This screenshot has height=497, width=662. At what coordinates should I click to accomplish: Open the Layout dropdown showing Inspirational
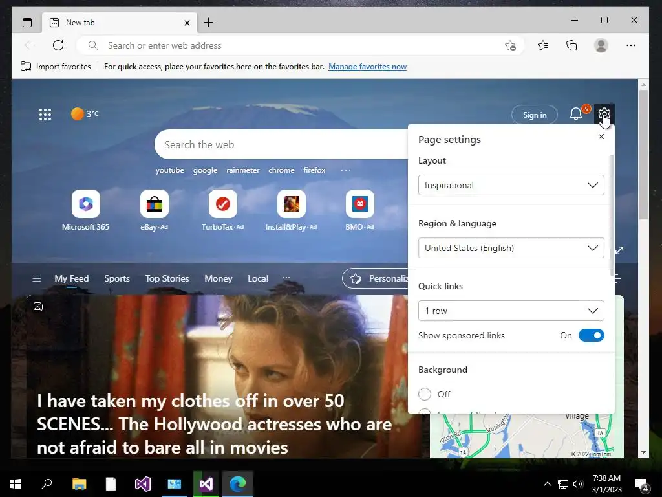click(511, 185)
